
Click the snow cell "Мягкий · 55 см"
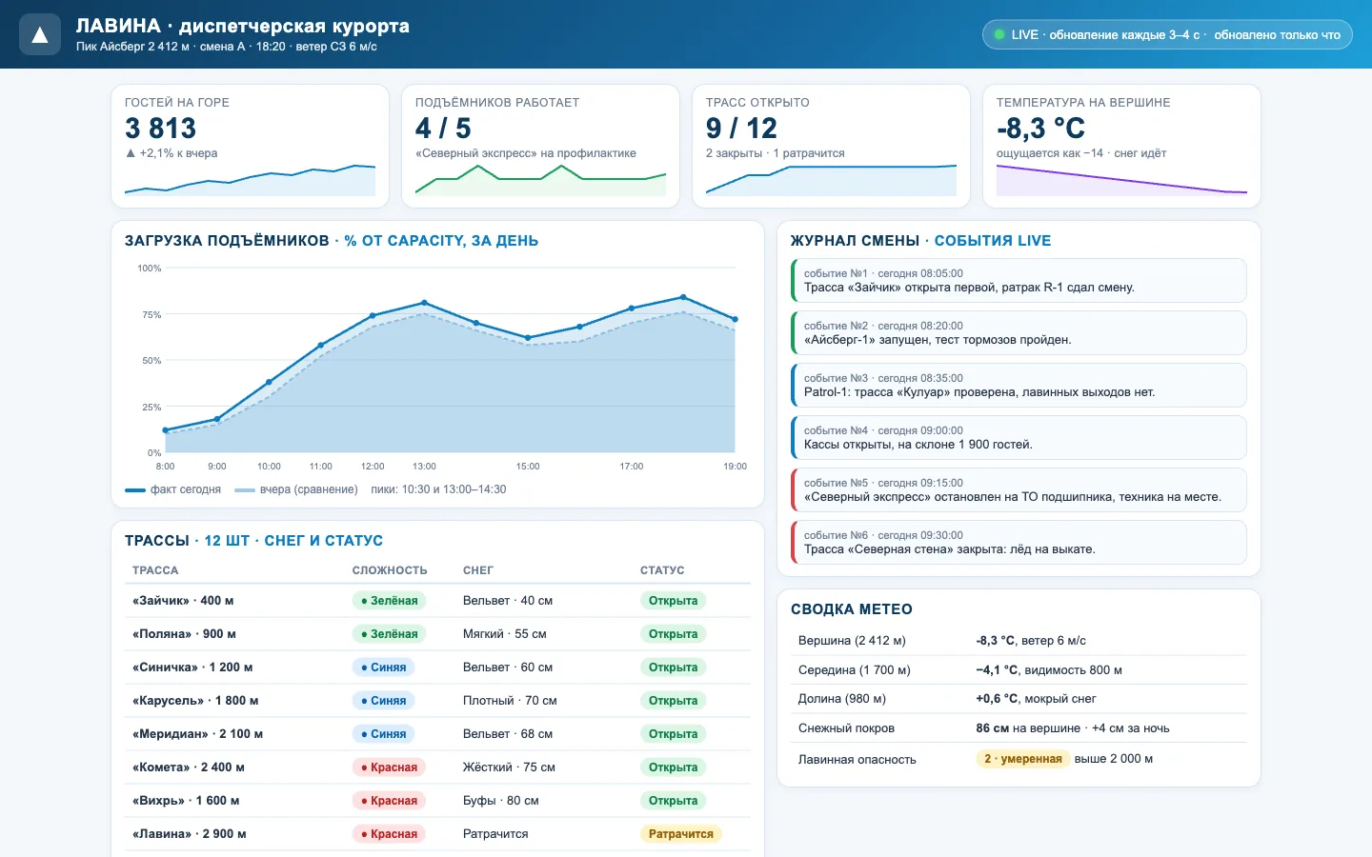505,634
